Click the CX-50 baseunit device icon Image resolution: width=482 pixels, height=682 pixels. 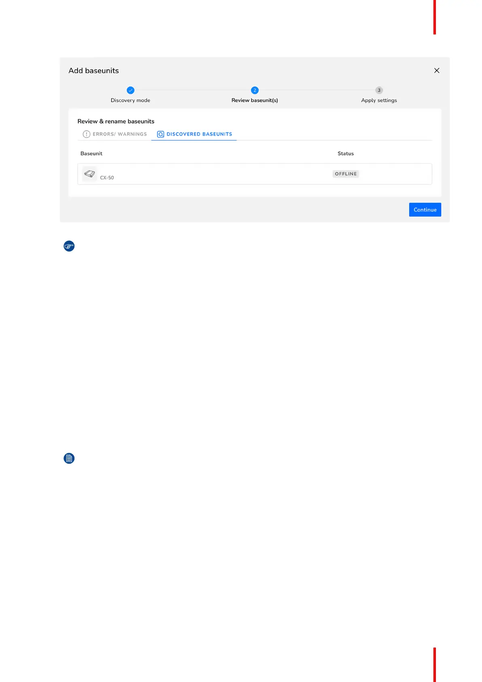(89, 174)
